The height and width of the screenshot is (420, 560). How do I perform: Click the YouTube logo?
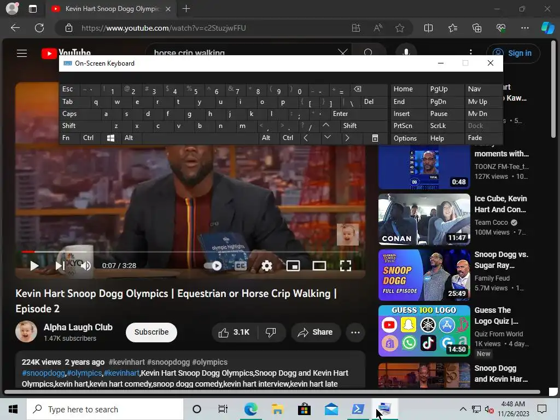(66, 52)
